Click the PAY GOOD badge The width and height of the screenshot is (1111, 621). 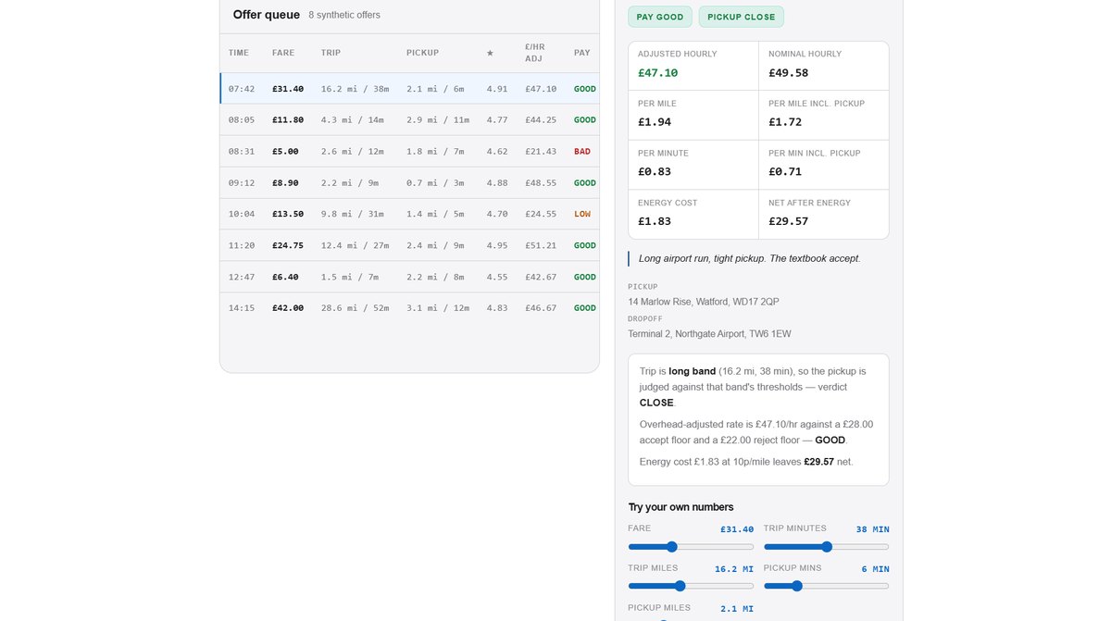[x=660, y=17]
